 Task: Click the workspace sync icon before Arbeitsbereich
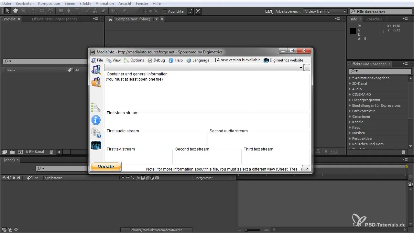pos(269,11)
